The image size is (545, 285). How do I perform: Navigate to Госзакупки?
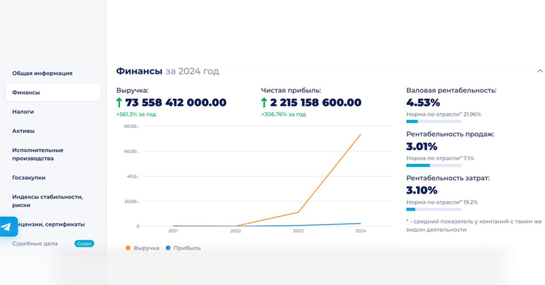click(29, 178)
